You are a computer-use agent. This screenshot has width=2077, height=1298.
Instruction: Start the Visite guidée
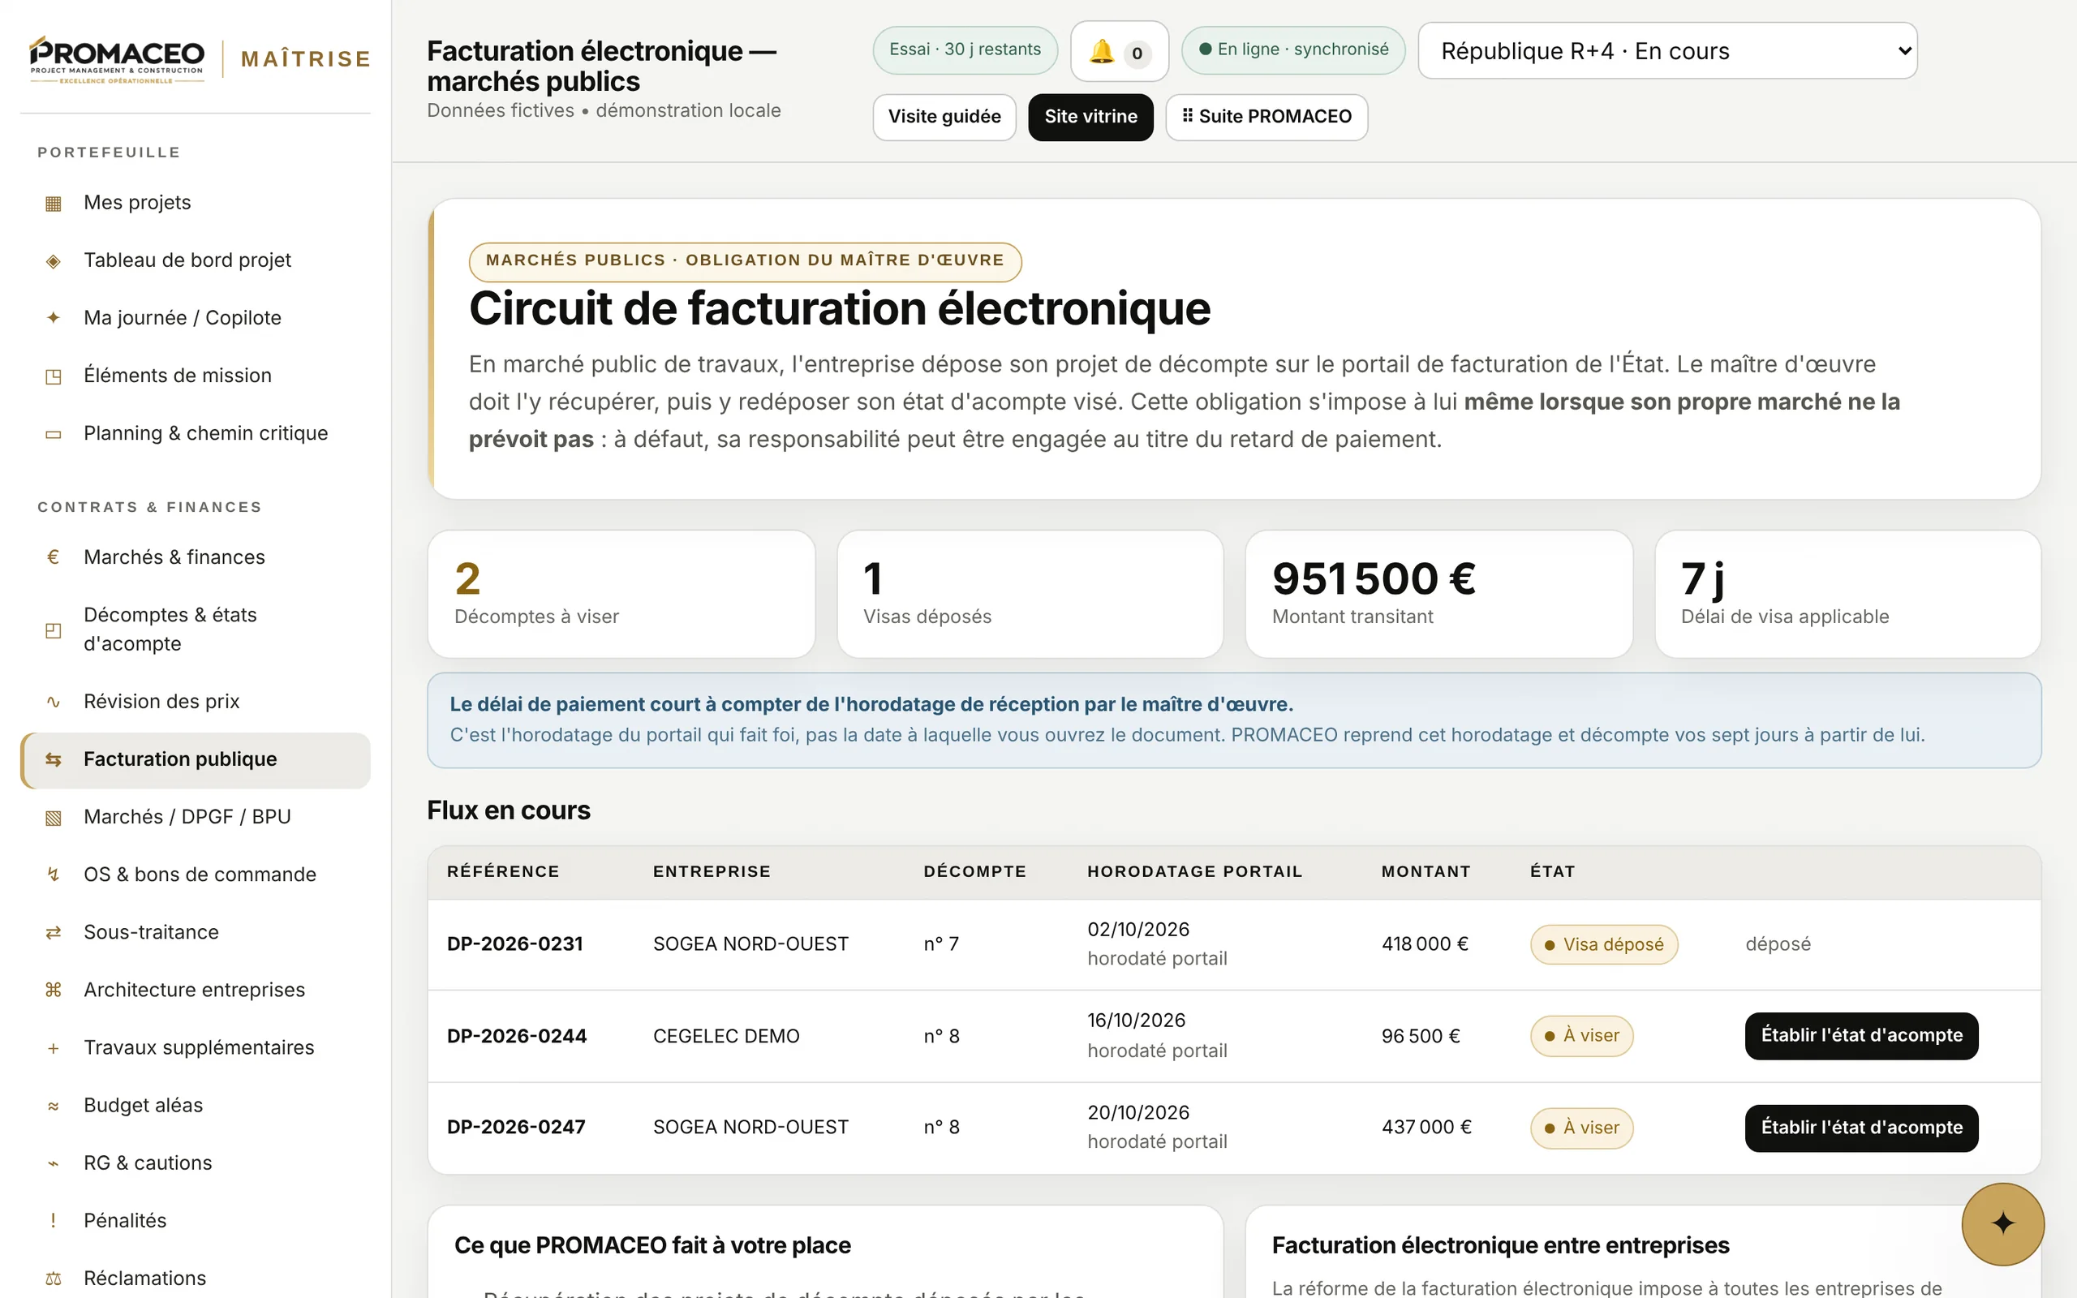(944, 117)
